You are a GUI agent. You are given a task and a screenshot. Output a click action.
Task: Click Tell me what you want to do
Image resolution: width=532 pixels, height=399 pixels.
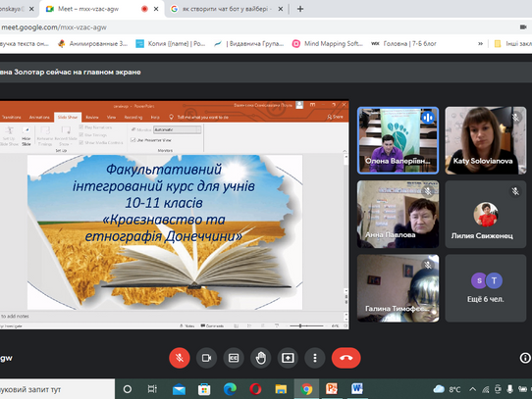click(202, 118)
